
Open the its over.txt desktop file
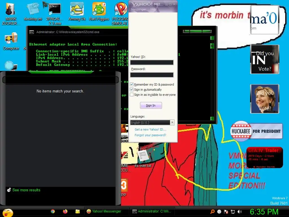pos(143,158)
